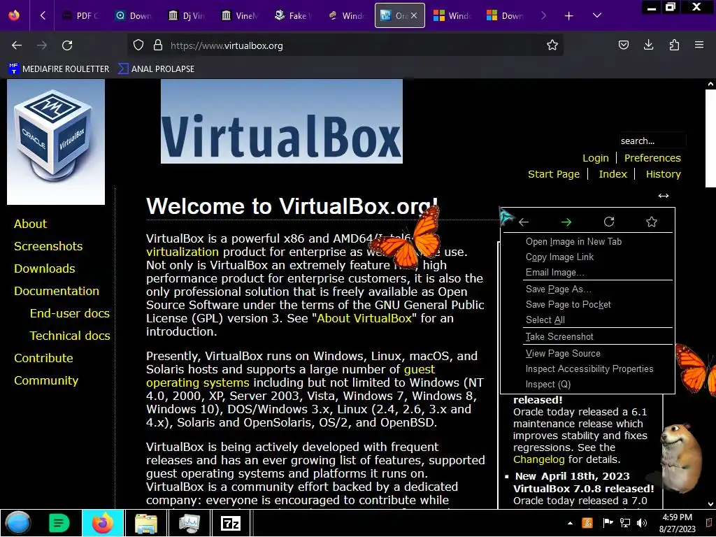Choose Open Image in New Tab
The height and width of the screenshot is (537, 716).
click(x=587, y=241)
